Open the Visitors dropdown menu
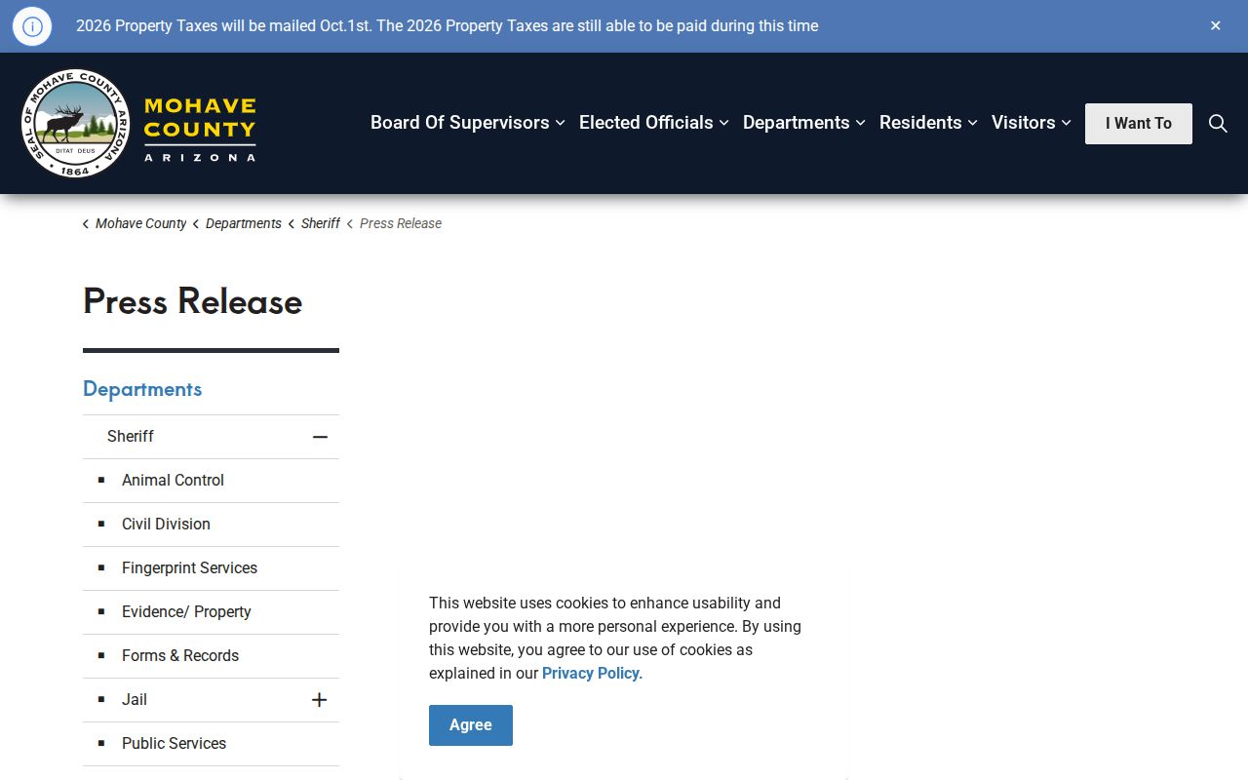The image size is (1248, 780). click(1032, 123)
